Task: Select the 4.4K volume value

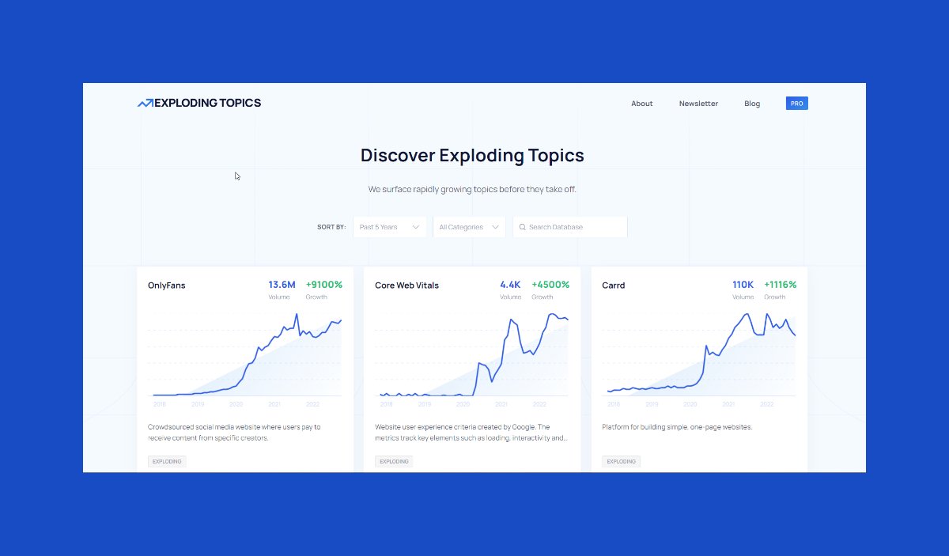Action: click(510, 285)
